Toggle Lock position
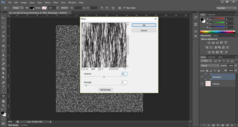 click(x=215, y=70)
